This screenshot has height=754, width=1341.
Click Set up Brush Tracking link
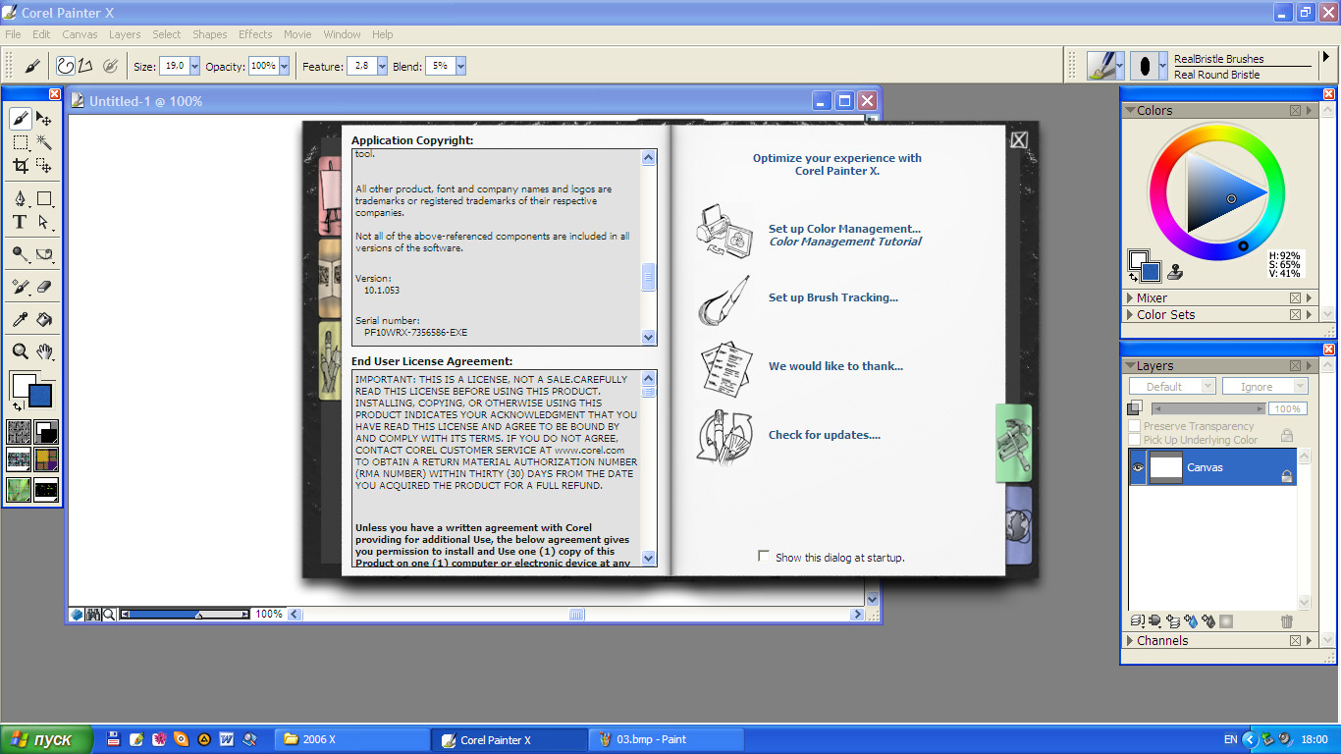pos(832,297)
